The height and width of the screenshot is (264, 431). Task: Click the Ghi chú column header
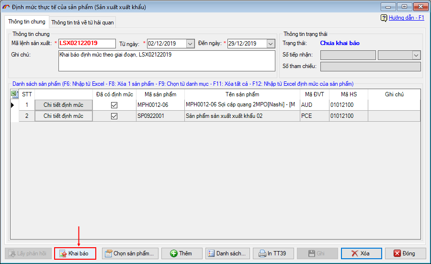pyautogui.click(x=394, y=94)
